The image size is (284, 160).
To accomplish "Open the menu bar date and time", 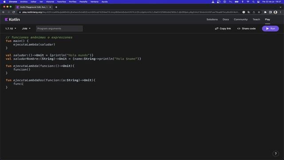I will click(x=272, y=2).
